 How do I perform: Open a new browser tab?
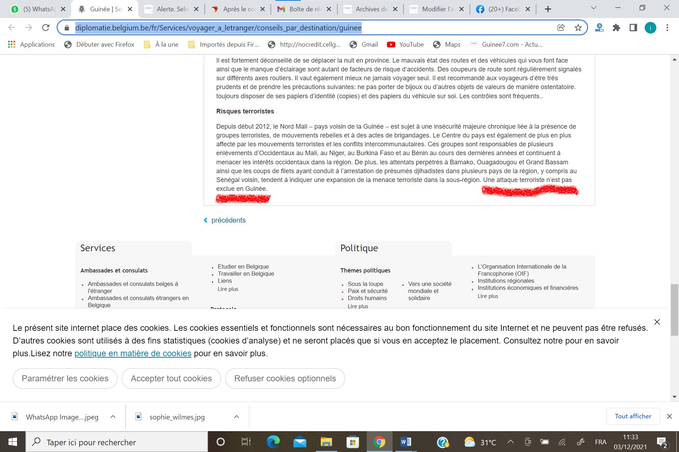point(548,9)
